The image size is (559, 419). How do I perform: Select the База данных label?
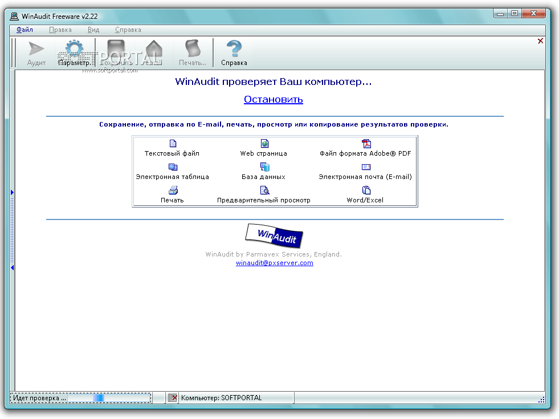(263, 177)
